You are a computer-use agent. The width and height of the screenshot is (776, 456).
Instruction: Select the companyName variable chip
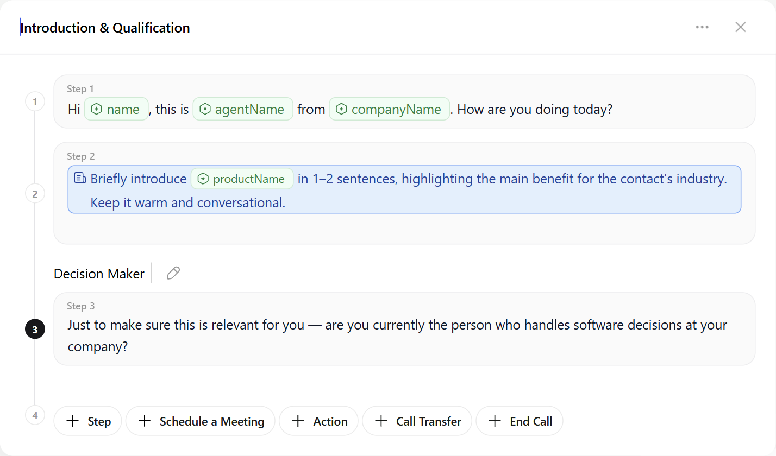389,109
